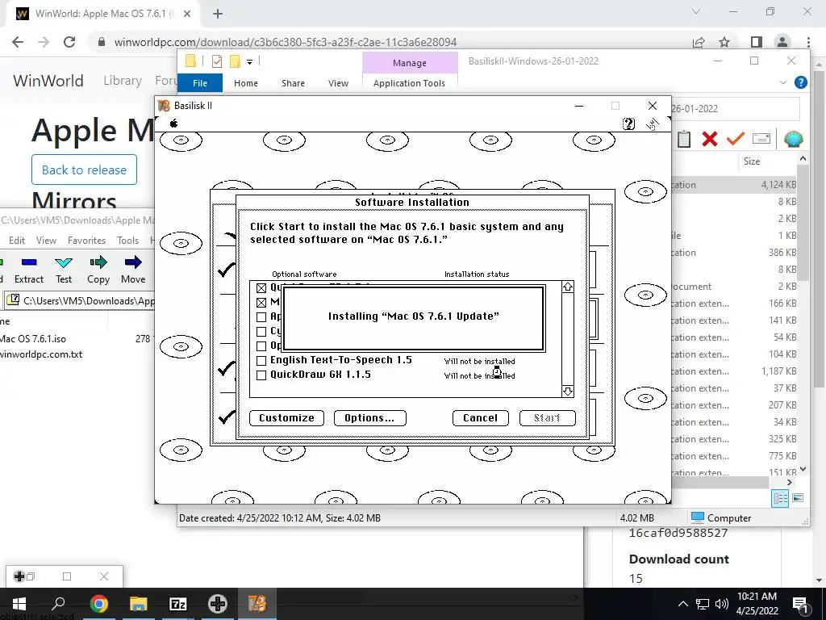The width and height of the screenshot is (826, 620).
Task: Toggle the fourth optional software checkbox
Action: 261,332
